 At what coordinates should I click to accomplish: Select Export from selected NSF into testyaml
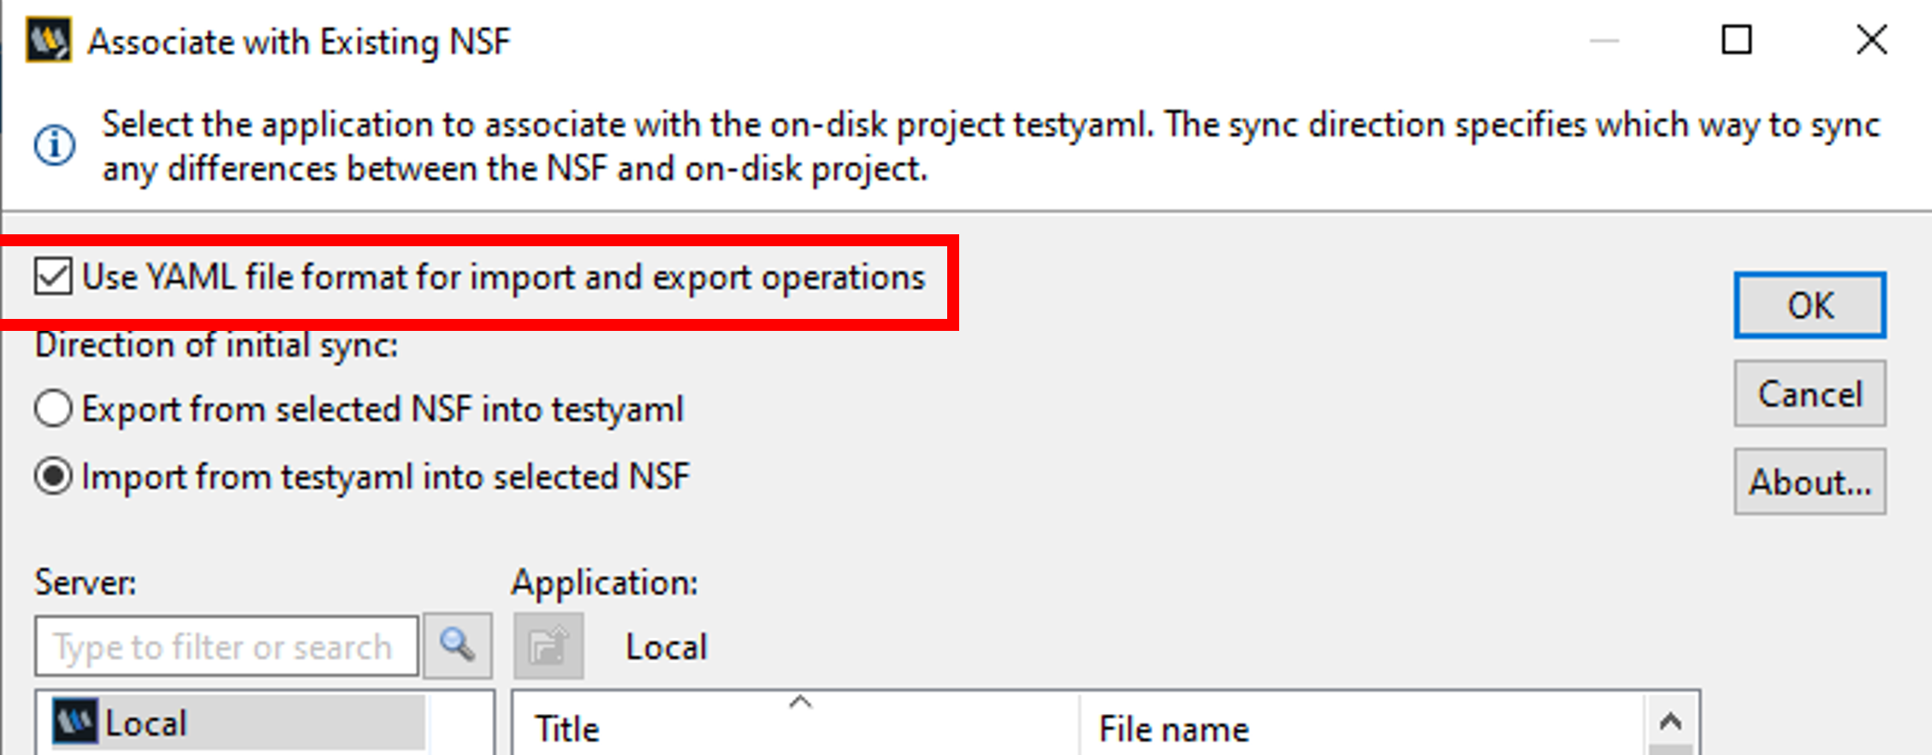pyautogui.click(x=52, y=409)
